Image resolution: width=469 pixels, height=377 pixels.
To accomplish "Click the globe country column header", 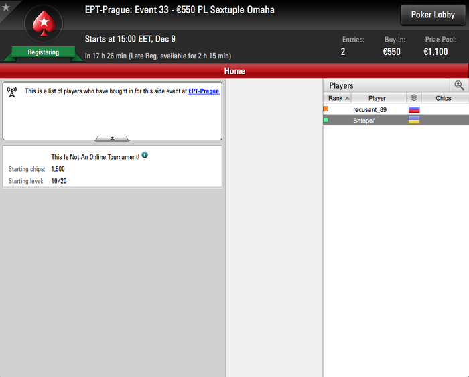I will (414, 98).
